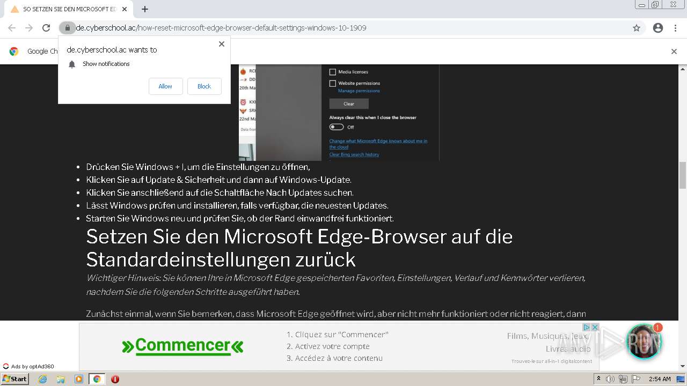
Task: Open the red Opera taskbar icon
Action: tap(115, 379)
